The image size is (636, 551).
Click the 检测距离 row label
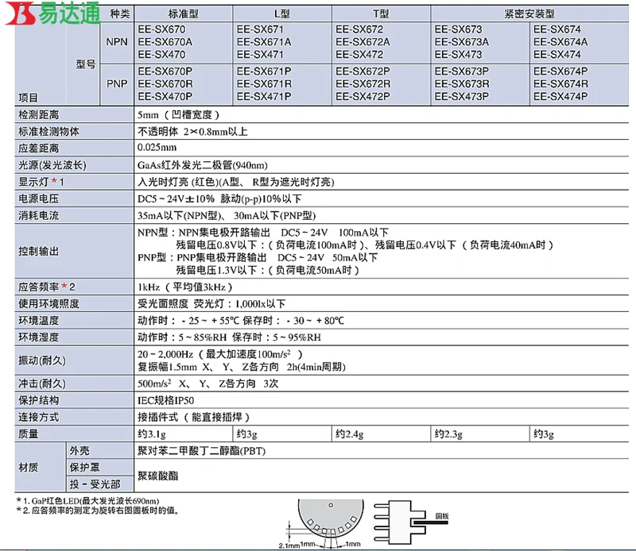(38, 114)
